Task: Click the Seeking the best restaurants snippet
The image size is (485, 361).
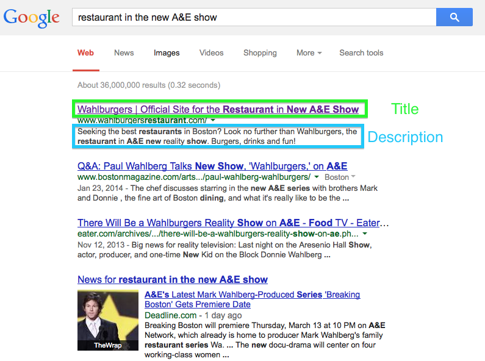Action: click(217, 137)
